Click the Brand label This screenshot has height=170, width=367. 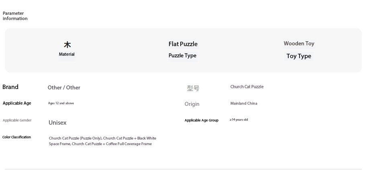tap(10, 87)
